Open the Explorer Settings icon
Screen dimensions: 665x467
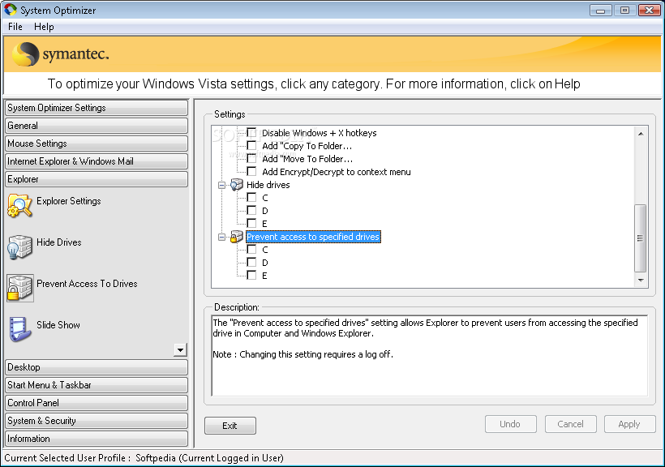click(x=19, y=206)
